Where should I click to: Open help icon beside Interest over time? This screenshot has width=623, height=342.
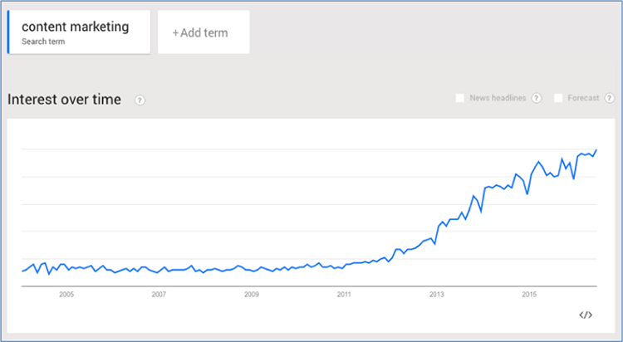coord(140,100)
